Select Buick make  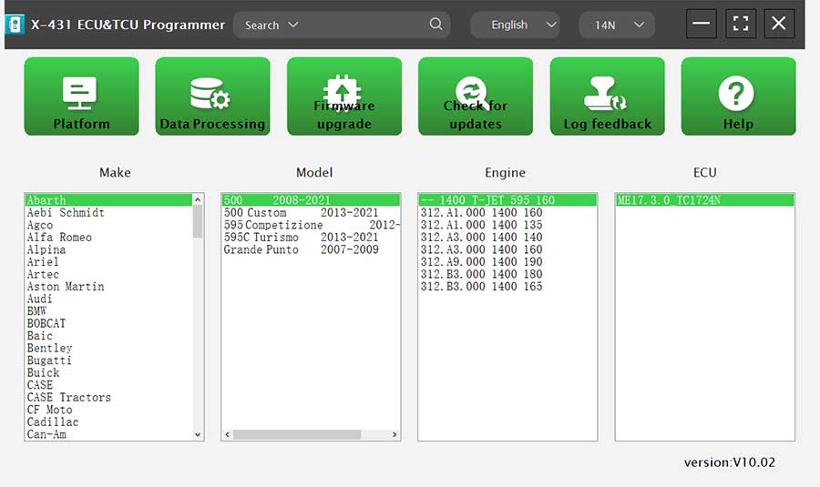point(108,372)
